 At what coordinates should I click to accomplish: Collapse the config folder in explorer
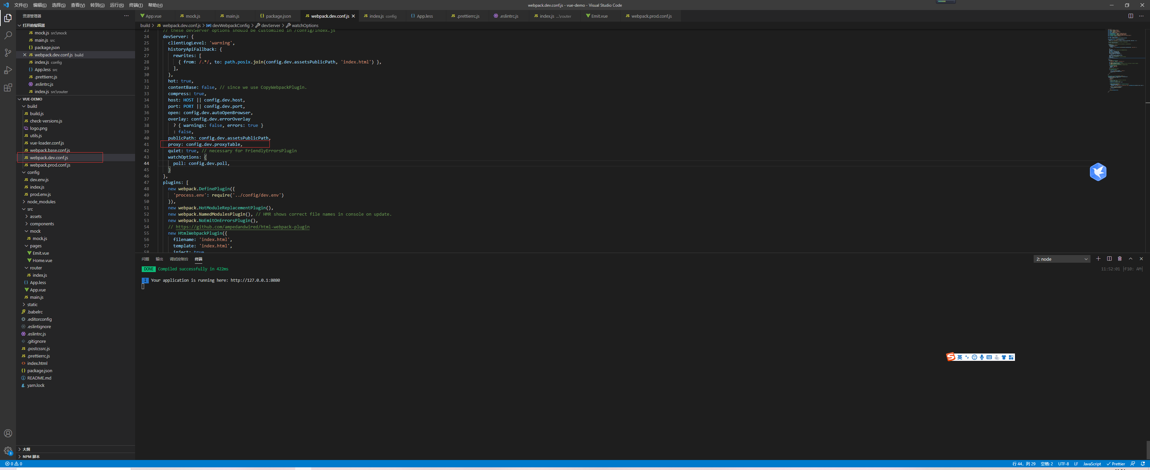coord(33,172)
